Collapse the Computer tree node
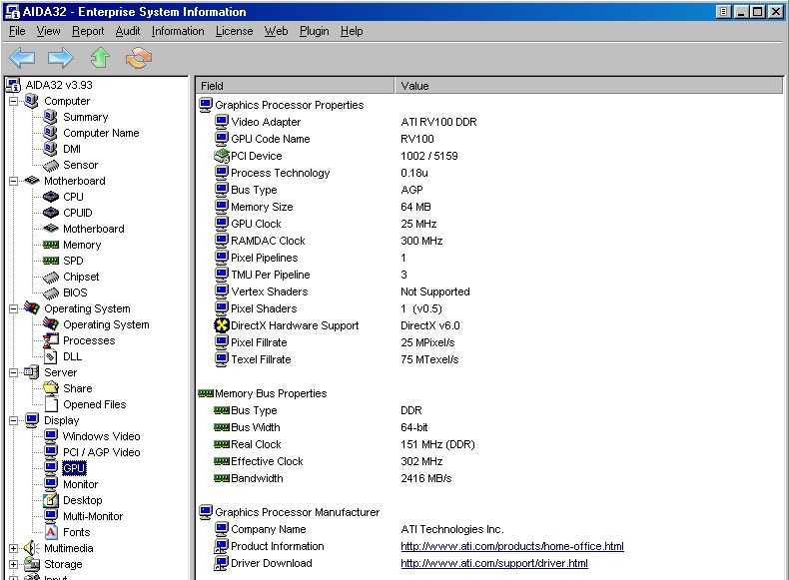 14,101
